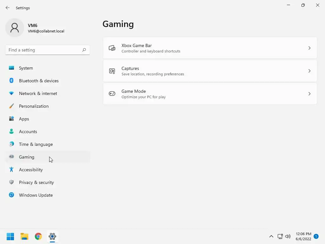This screenshot has height=244, width=325.
Task: Open Xbox Game Bar settings
Action: pyautogui.click(x=210, y=48)
